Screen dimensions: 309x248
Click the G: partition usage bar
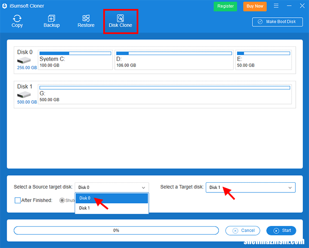(165, 88)
